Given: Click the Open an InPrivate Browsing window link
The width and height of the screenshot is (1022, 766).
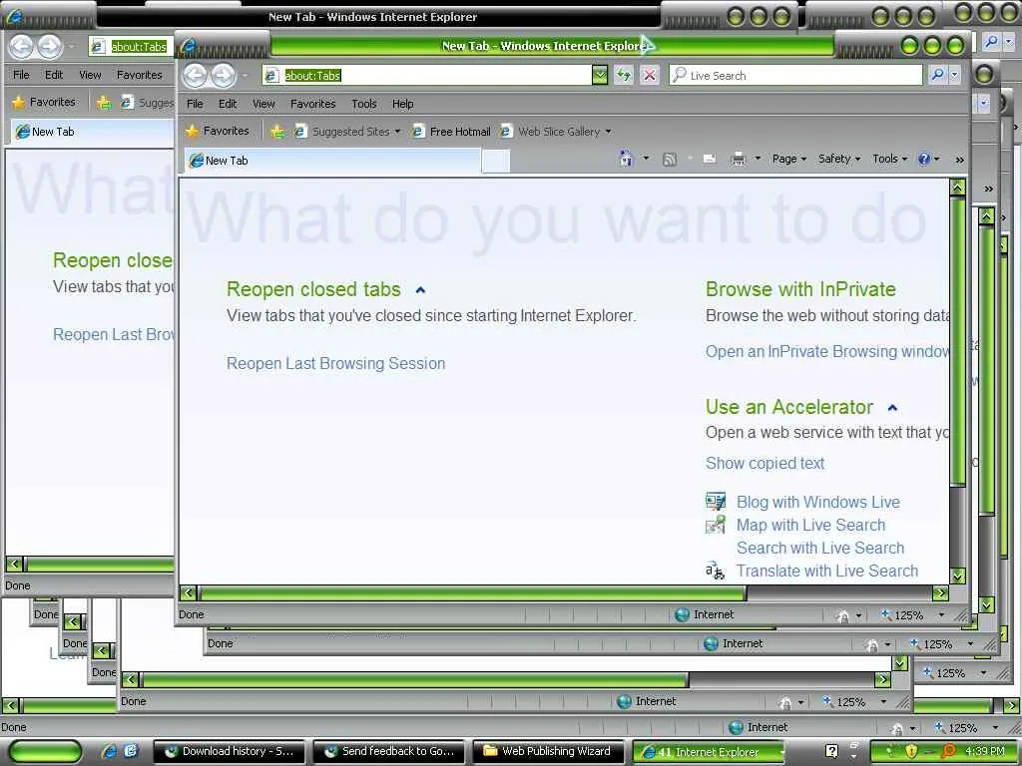Looking at the screenshot, I should [827, 352].
